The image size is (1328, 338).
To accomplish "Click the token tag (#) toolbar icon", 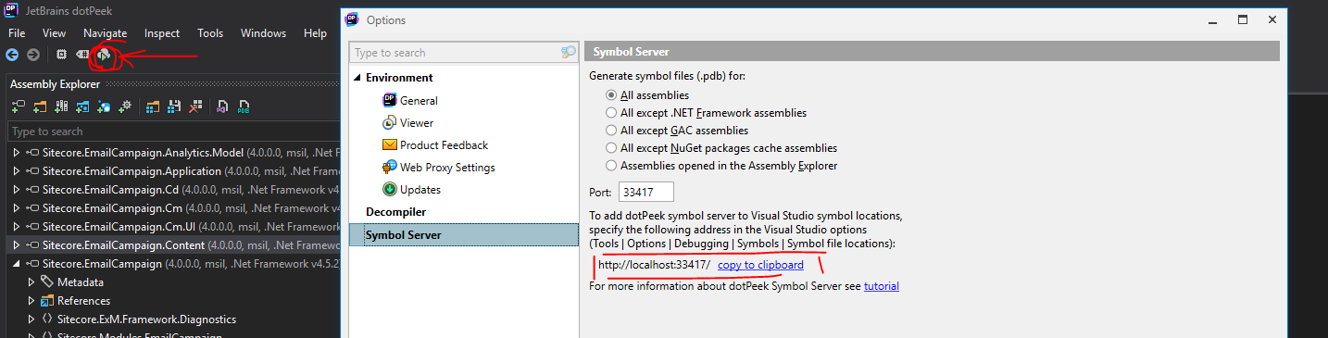I will (82, 55).
